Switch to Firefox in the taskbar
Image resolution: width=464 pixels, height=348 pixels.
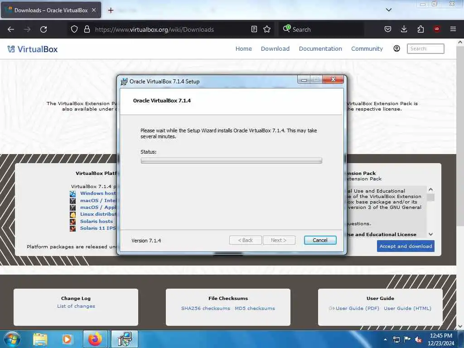point(95,339)
